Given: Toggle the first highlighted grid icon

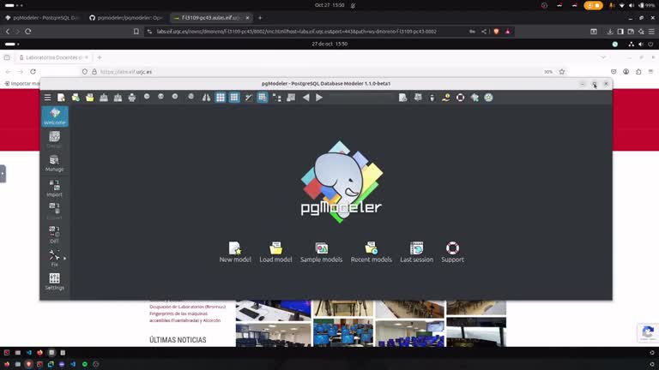Looking at the screenshot, I should tap(221, 98).
